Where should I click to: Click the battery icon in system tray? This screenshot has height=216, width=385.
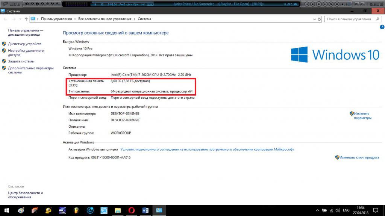(x=324, y=210)
